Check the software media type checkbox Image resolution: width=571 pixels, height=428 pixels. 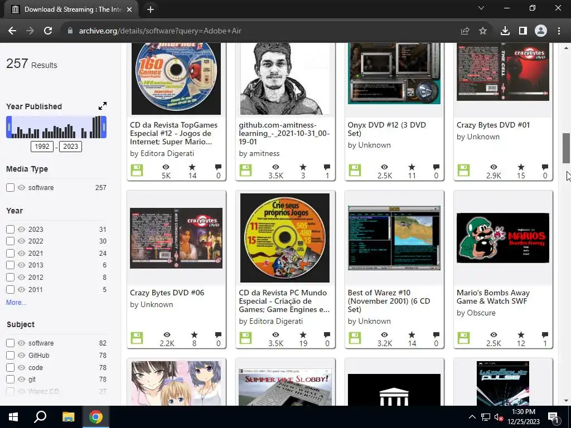[x=10, y=187]
